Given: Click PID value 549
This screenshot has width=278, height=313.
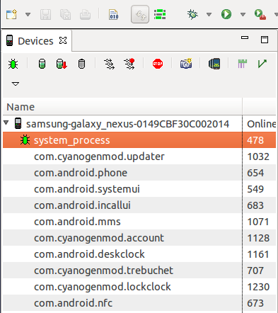Looking at the screenshot, I should 255,189.
